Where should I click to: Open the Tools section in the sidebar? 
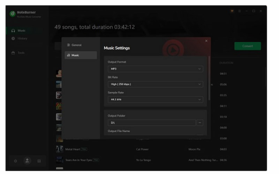pyautogui.click(x=21, y=53)
